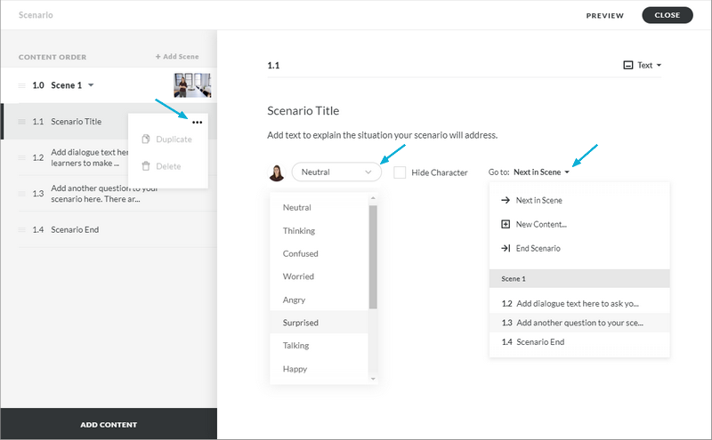The height and width of the screenshot is (440, 712).
Task: Click the character avatar icon
Action: (x=277, y=172)
